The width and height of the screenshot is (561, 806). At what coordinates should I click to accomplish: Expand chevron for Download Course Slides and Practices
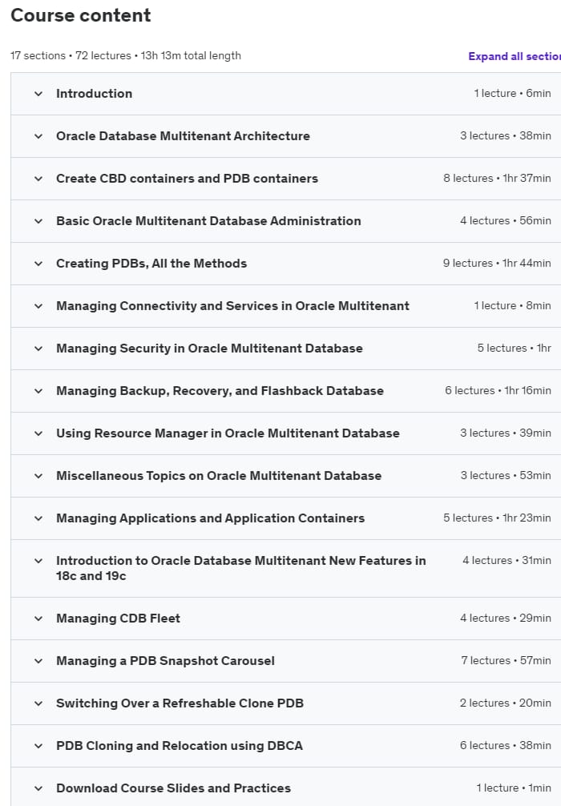tap(38, 788)
